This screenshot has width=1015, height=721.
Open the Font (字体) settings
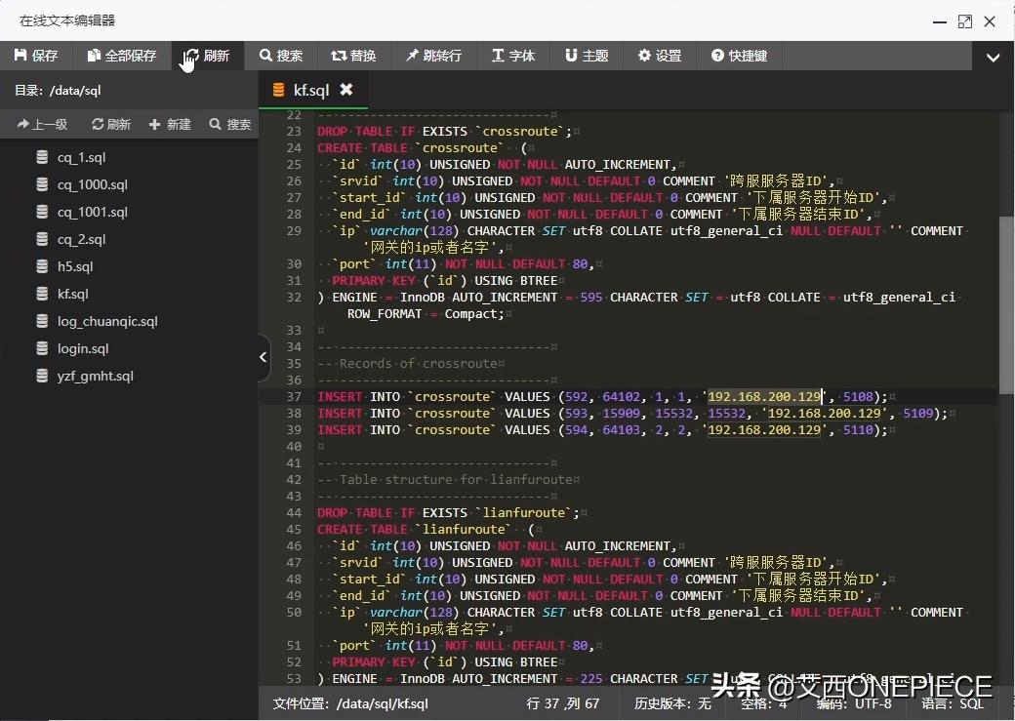[513, 56]
